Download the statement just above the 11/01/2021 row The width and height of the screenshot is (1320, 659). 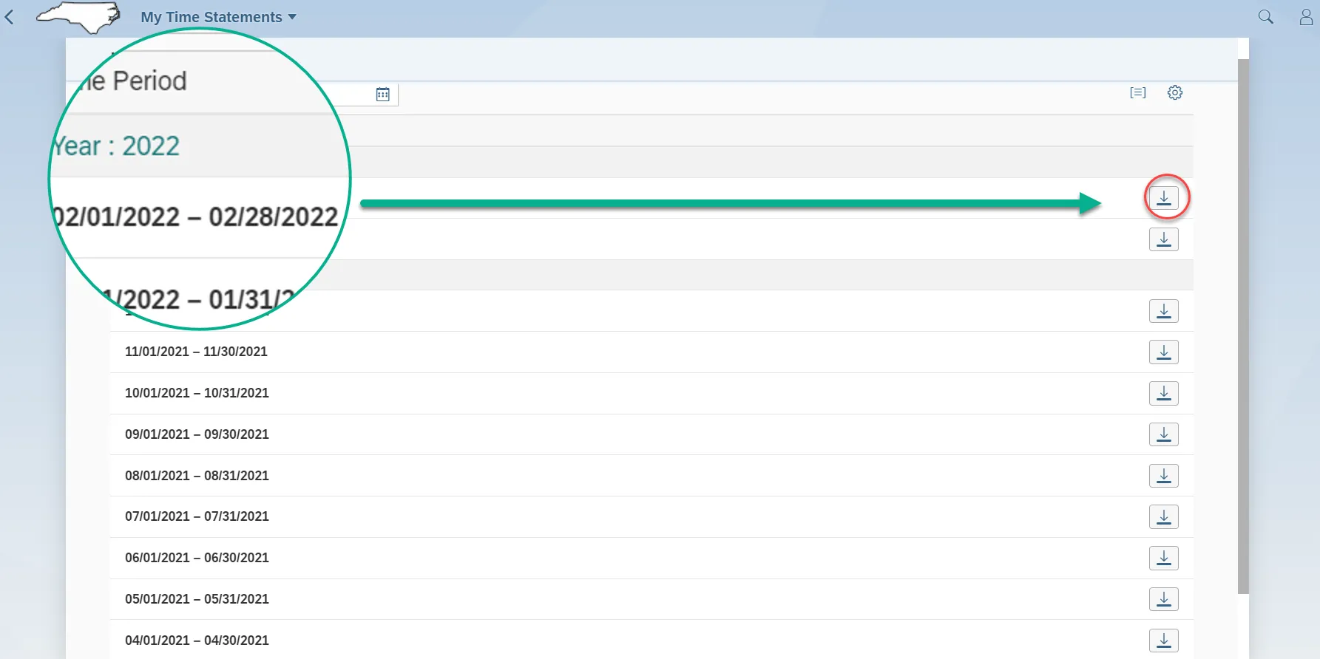click(1164, 311)
